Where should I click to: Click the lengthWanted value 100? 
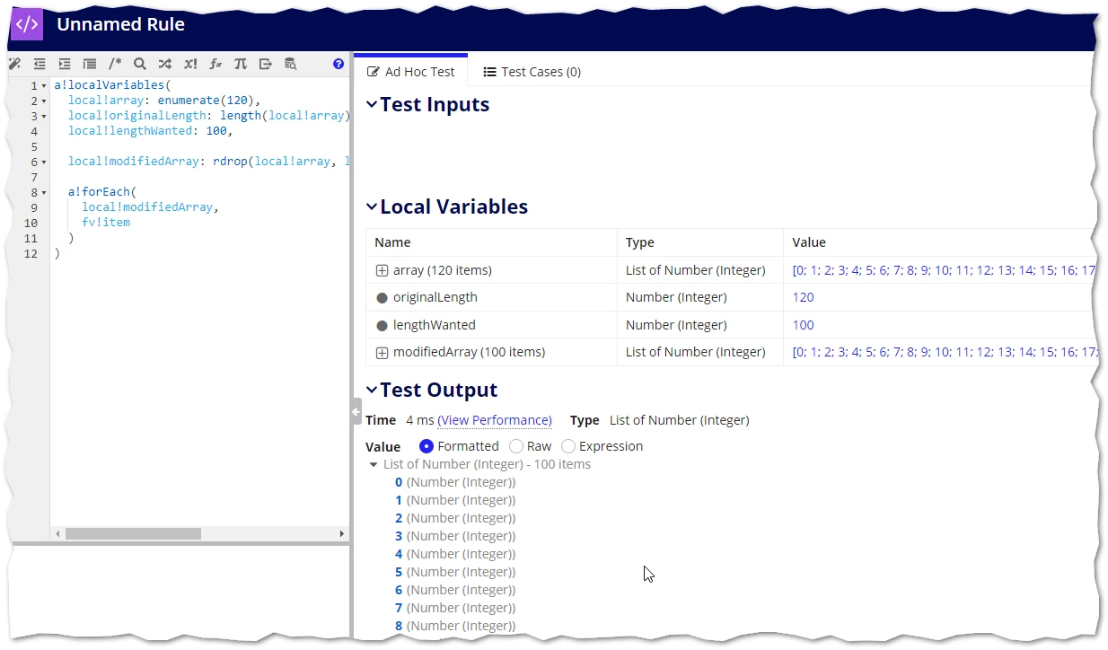(x=804, y=325)
